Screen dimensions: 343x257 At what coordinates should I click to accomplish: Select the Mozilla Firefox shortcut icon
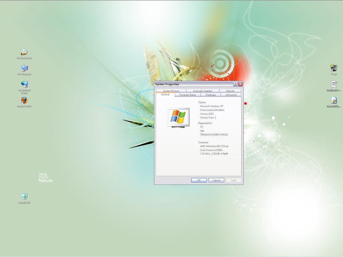pyautogui.click(x=24, y=101)
